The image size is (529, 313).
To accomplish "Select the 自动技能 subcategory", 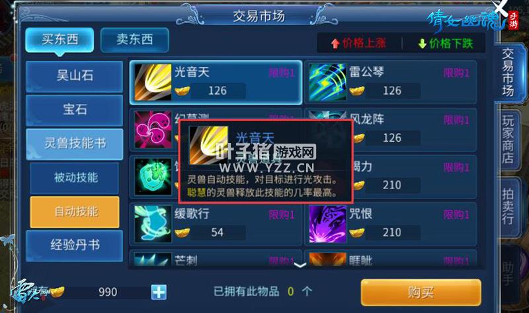I will click(x=75, y=212).
